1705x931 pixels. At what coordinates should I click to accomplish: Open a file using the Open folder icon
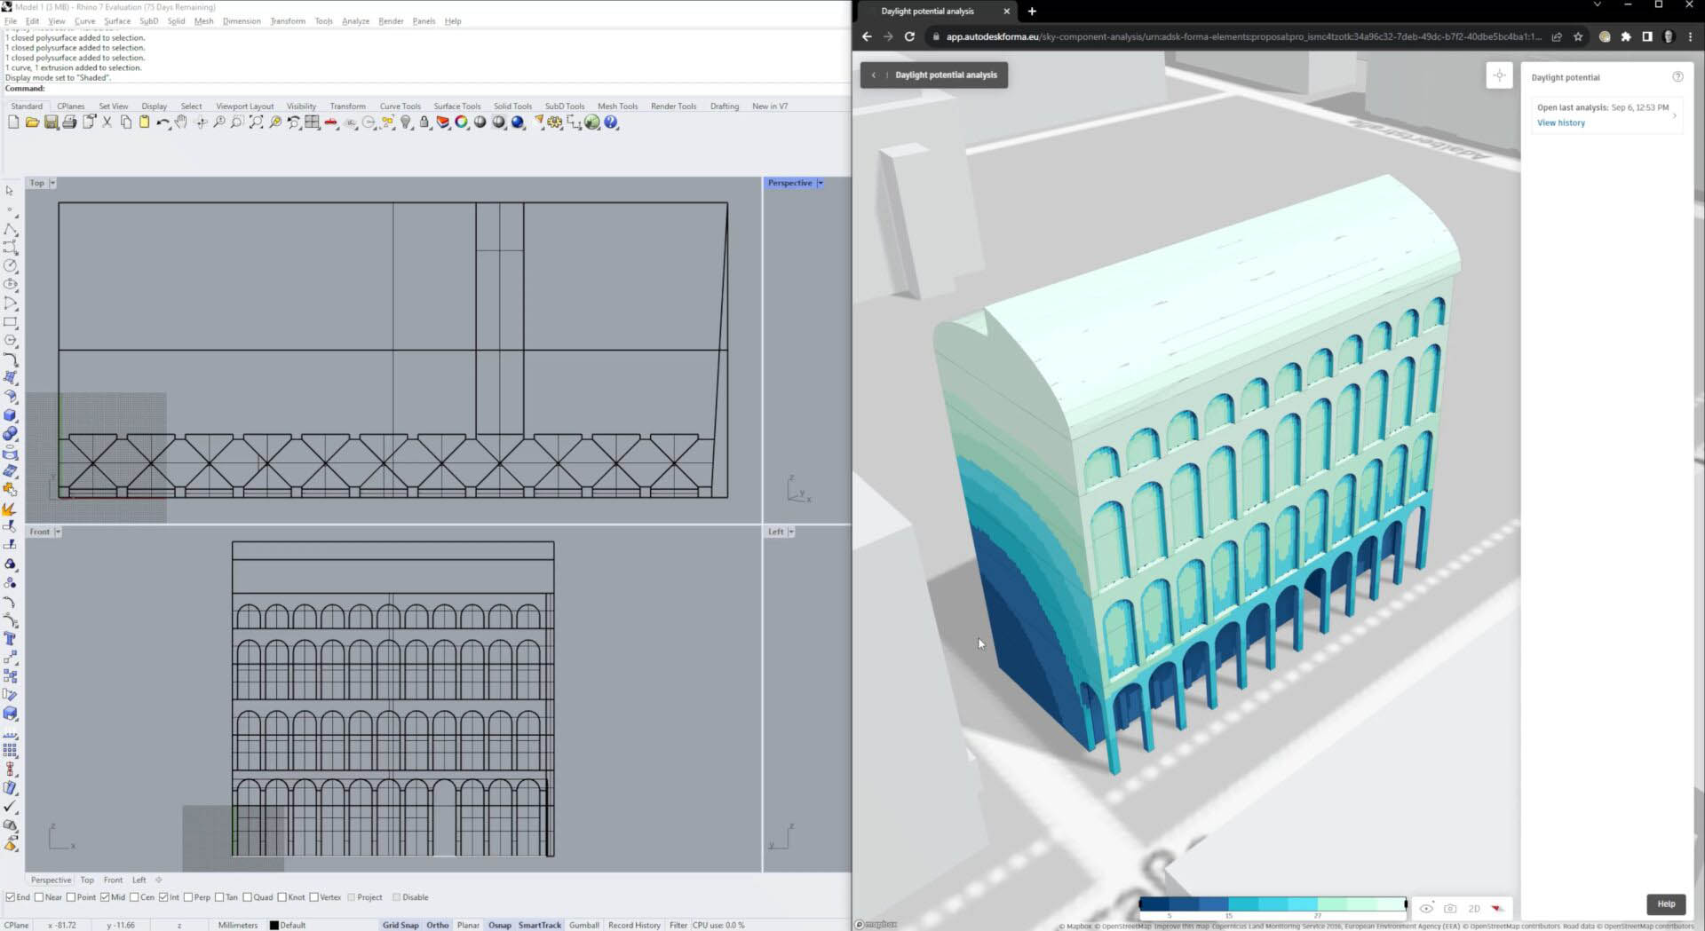click(x=33, y=122)
